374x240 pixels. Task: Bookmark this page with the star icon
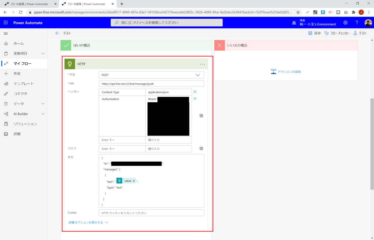coord(298,12)
